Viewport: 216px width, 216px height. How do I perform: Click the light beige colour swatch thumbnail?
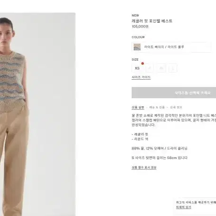pos(137,47)
